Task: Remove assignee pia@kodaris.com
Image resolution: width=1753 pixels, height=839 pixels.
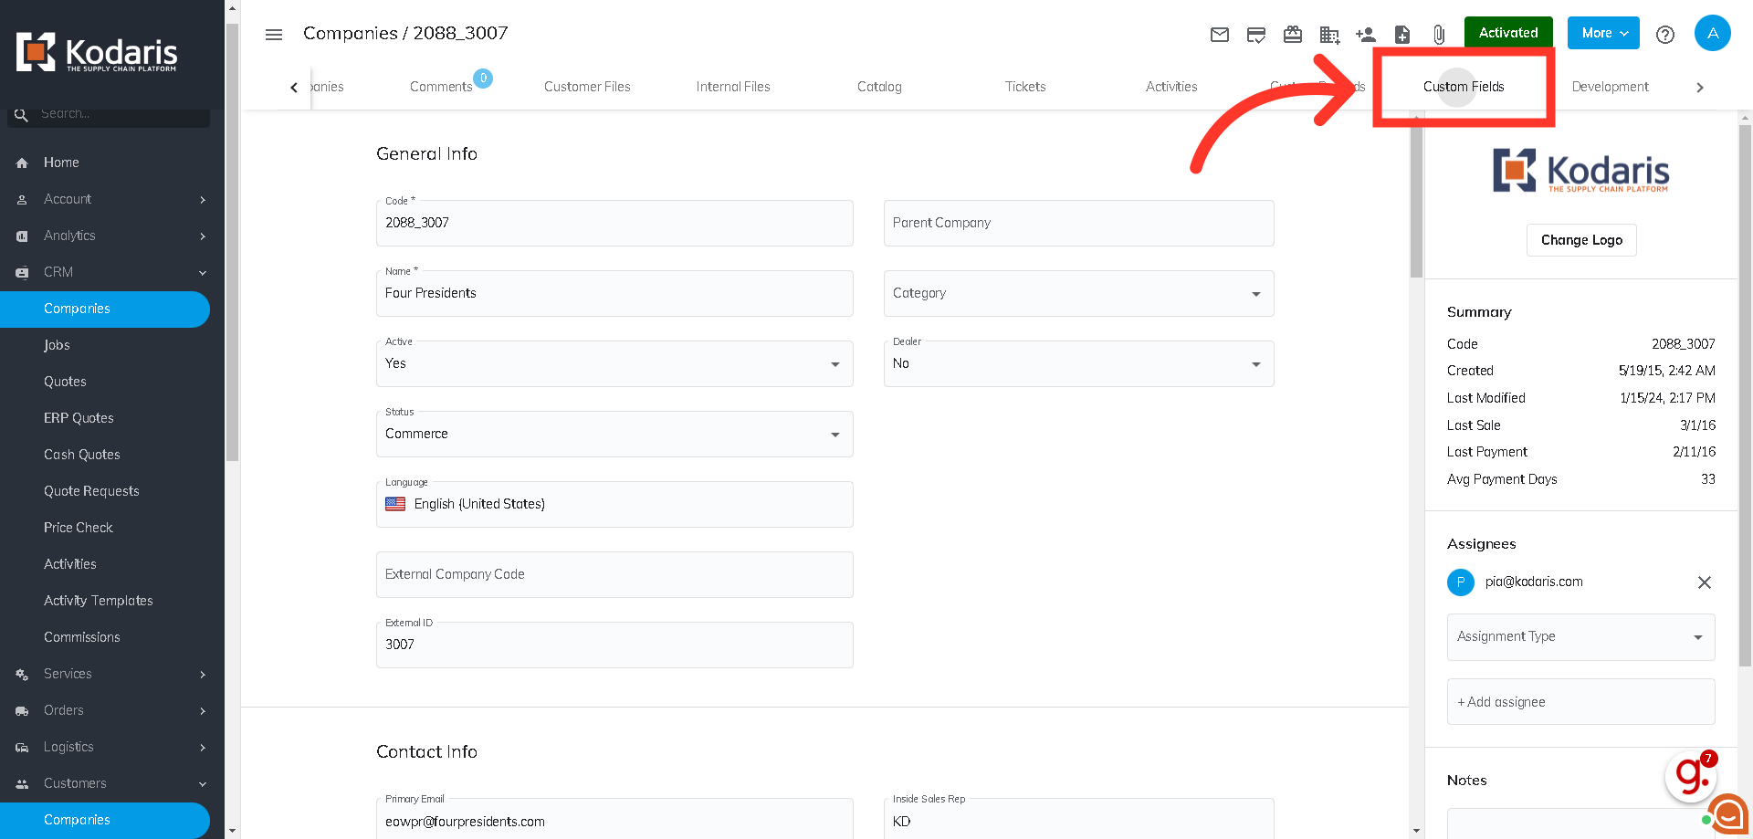Action: [1704, 582]
